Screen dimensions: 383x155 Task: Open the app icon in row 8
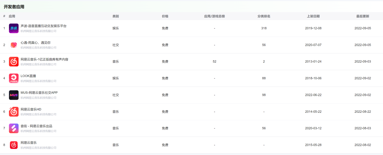tap(14, 145)
